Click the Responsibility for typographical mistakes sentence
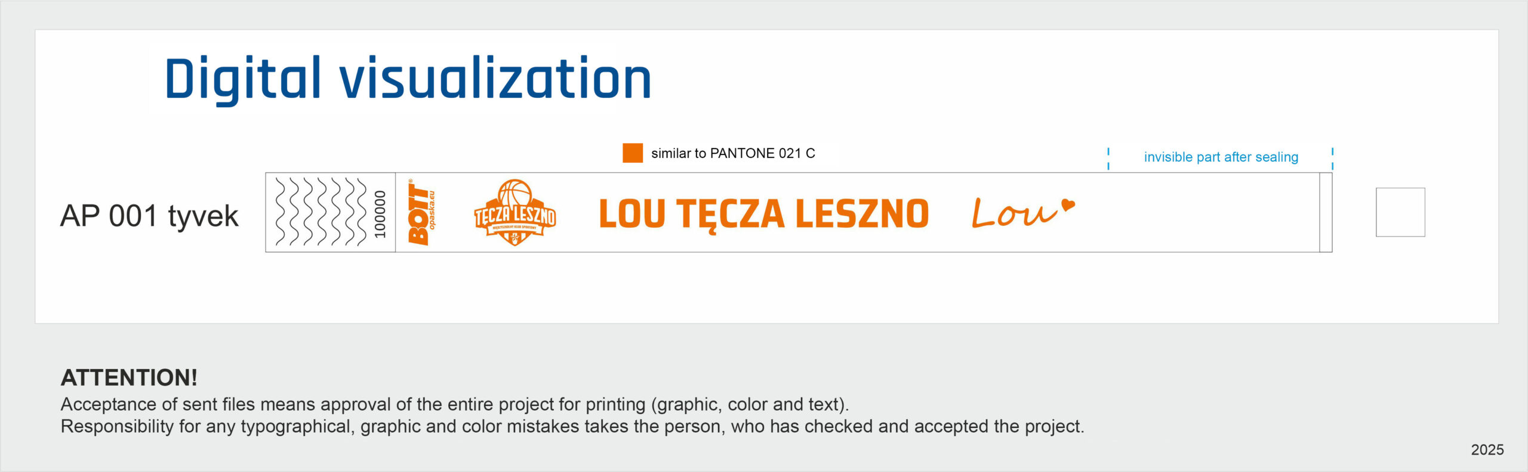Screen dimensions: 1528x472 [572, 427]
